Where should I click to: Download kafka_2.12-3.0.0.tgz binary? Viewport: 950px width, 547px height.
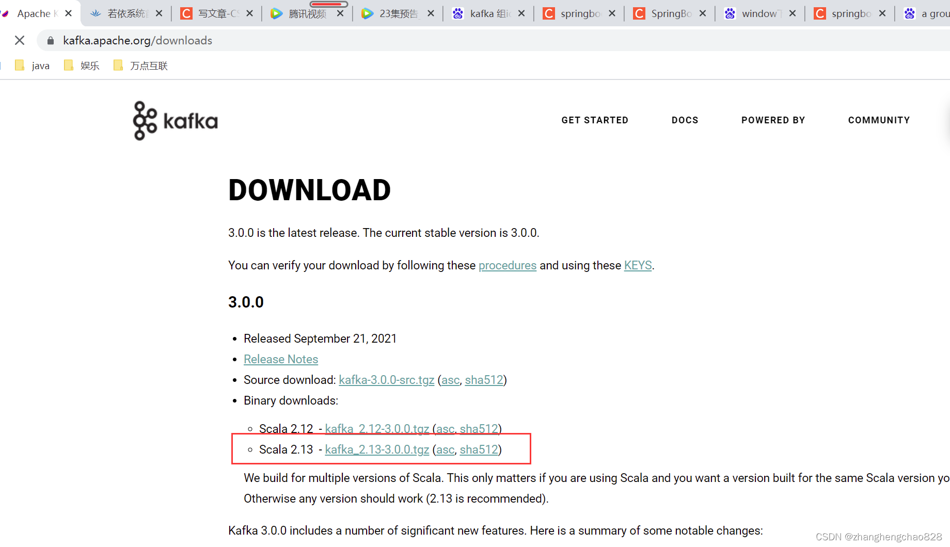click(x=377, y=428)
